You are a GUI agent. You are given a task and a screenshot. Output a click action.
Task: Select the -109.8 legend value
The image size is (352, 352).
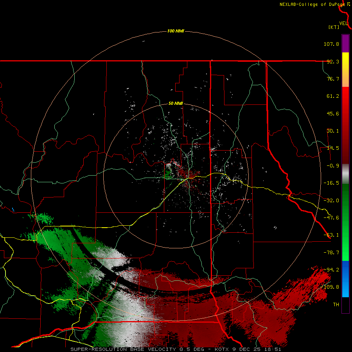click(x=330, y=287)
